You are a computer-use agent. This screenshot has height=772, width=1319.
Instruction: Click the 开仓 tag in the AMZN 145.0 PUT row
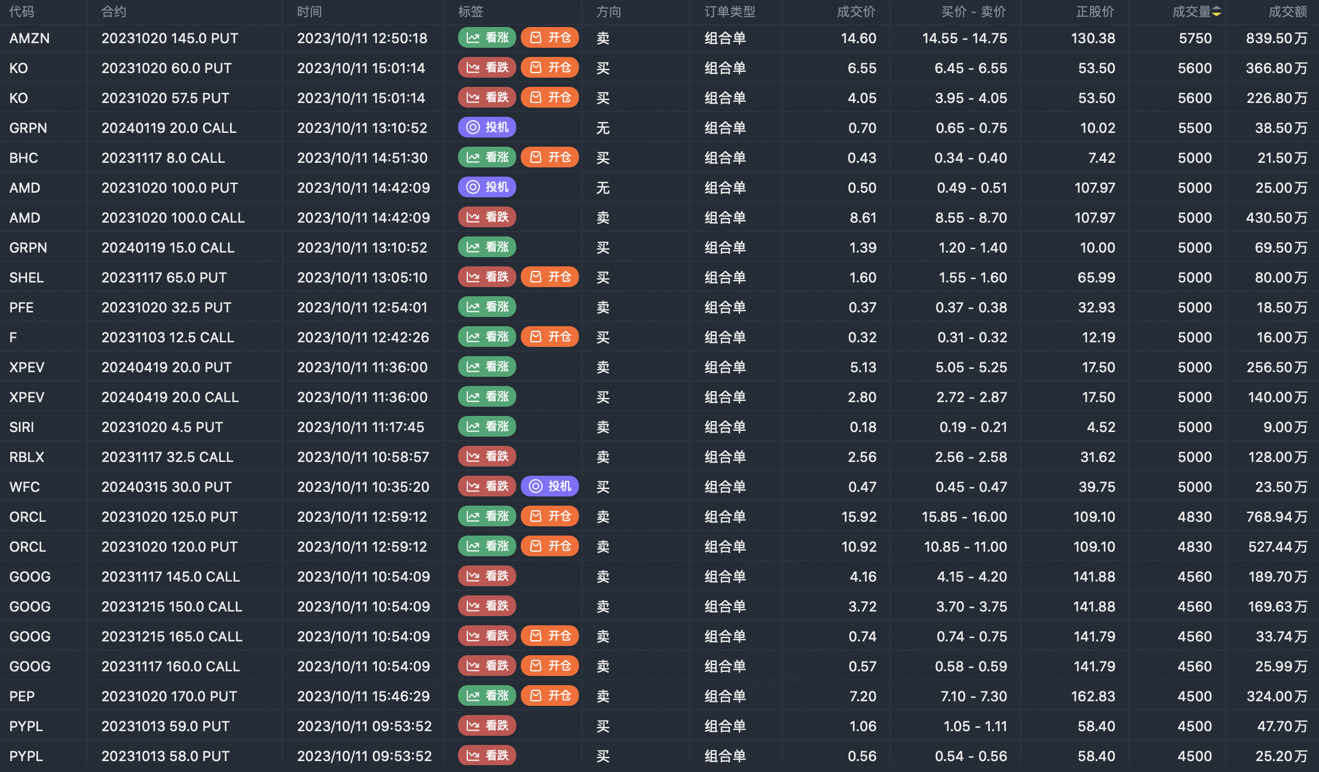550,38
